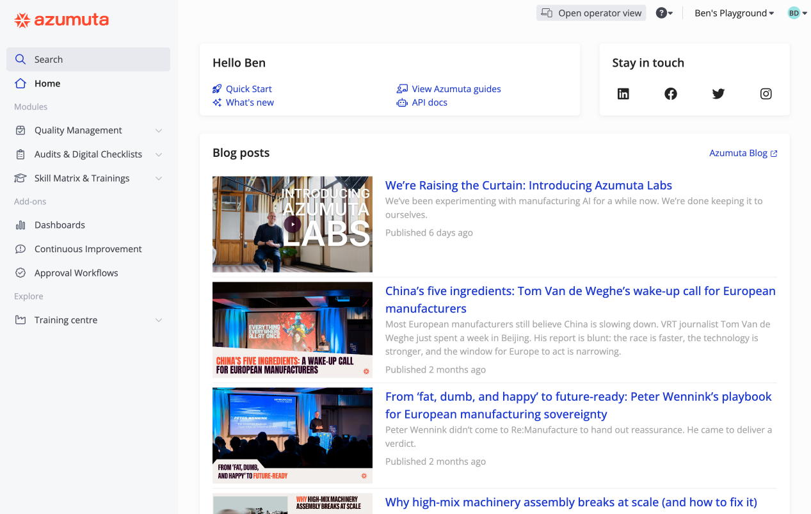The height and width of the screenshot is (514, 811).
Task: Click the Search input field
Action: pos(88,60)
